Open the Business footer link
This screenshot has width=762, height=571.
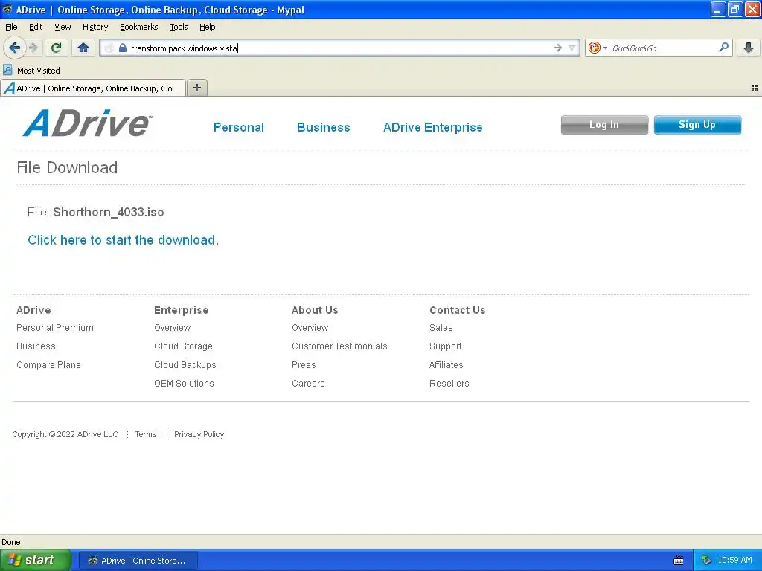[36, 346]
